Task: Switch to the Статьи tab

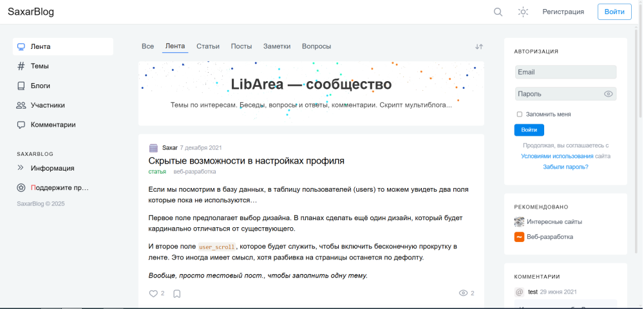Action: (208, 46)
